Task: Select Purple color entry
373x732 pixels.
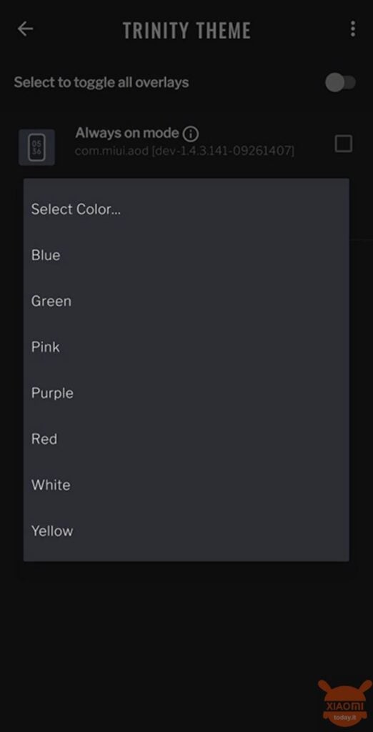Action: [186, 393]
